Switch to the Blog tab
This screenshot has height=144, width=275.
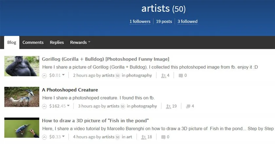tap(12, 42)
